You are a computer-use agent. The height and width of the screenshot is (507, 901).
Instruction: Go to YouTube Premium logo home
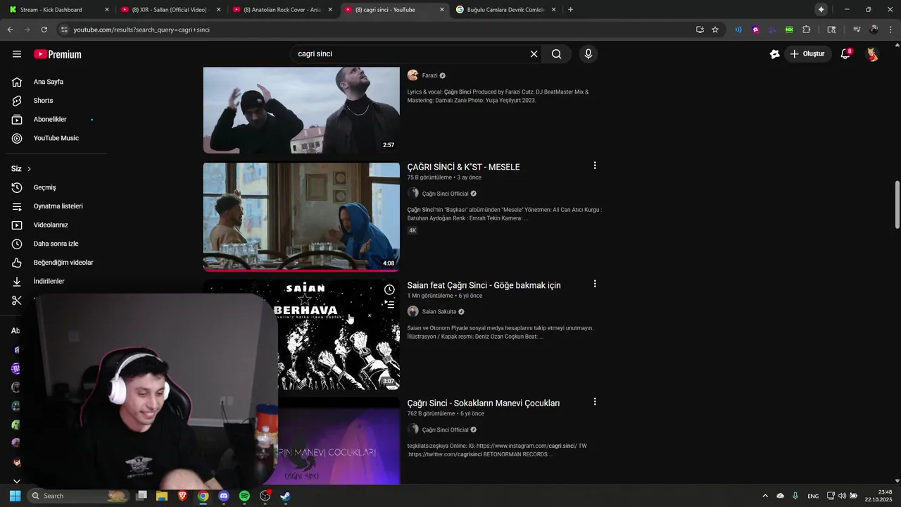58,54
